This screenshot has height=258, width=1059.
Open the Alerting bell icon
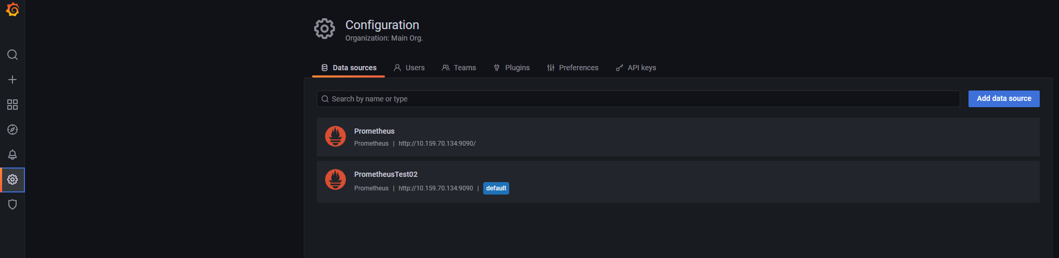coord(12,154)
